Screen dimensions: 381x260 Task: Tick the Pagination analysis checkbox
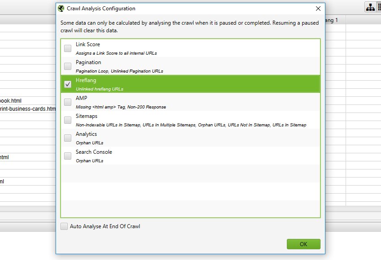point(68,66)
